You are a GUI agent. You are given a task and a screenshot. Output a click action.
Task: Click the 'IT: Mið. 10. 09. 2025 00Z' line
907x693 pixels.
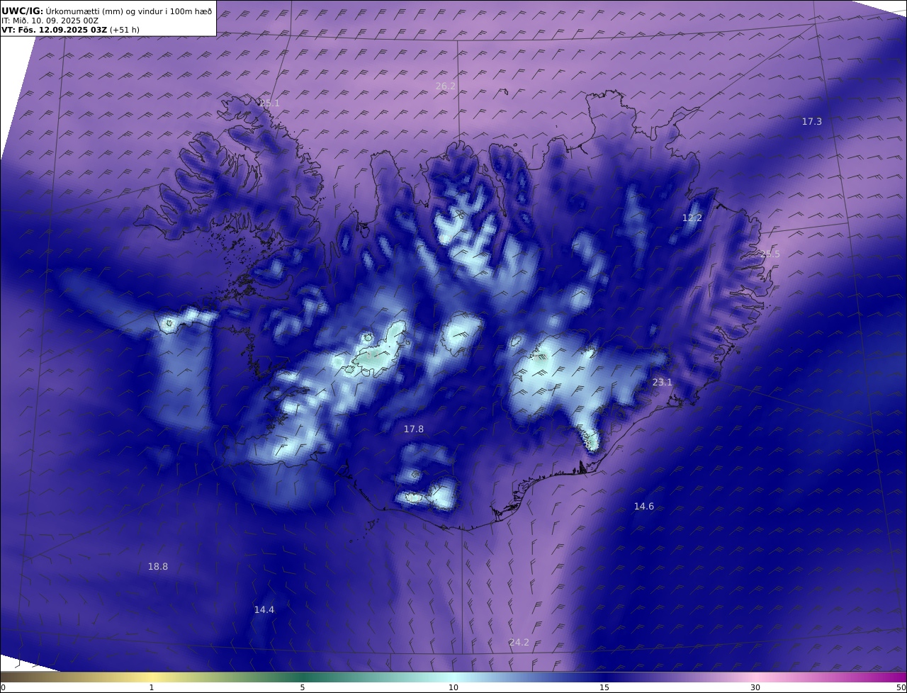coord(50,21)
